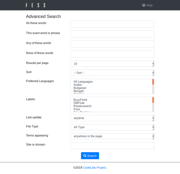Screen dimensions: 180x174
Task: Focus the Site or domain field
Action: click(x=112, y=146)
